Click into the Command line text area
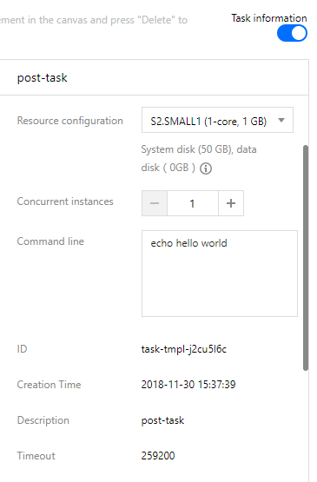317x482 pixels. 220,274
